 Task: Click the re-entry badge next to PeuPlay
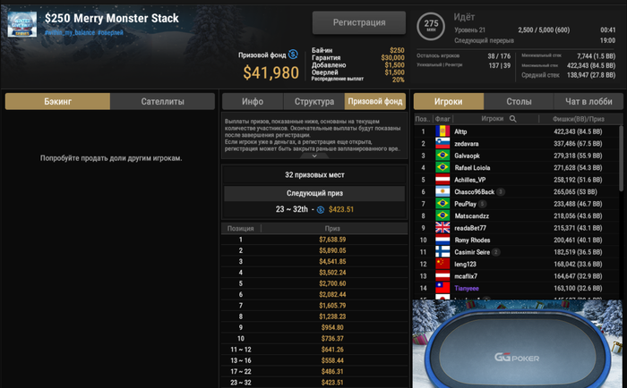point(482,204)
